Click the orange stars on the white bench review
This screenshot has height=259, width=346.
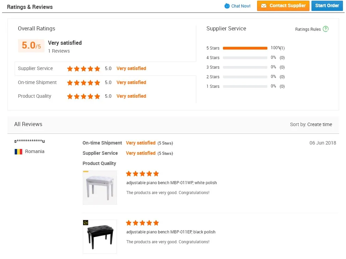[x=142, y=174]
